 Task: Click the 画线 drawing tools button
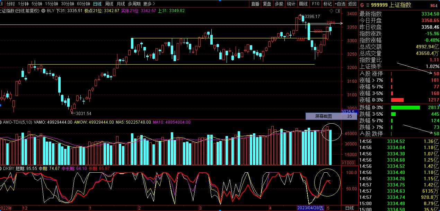click(303, 4)
